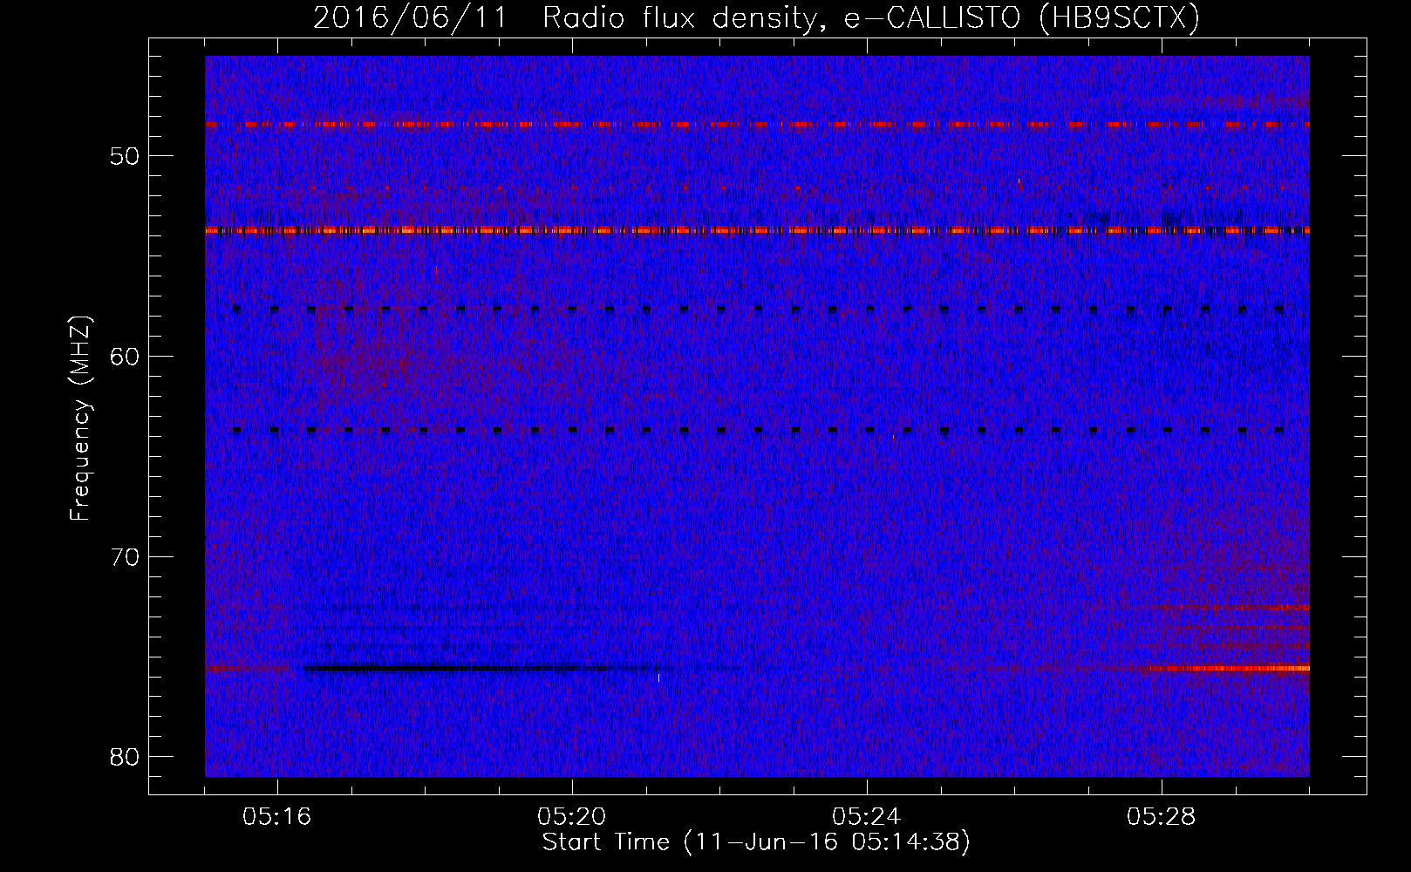The image size is (1411, 872).
Task: Select the 05:20 time tick label
Action: pos(572,817)
